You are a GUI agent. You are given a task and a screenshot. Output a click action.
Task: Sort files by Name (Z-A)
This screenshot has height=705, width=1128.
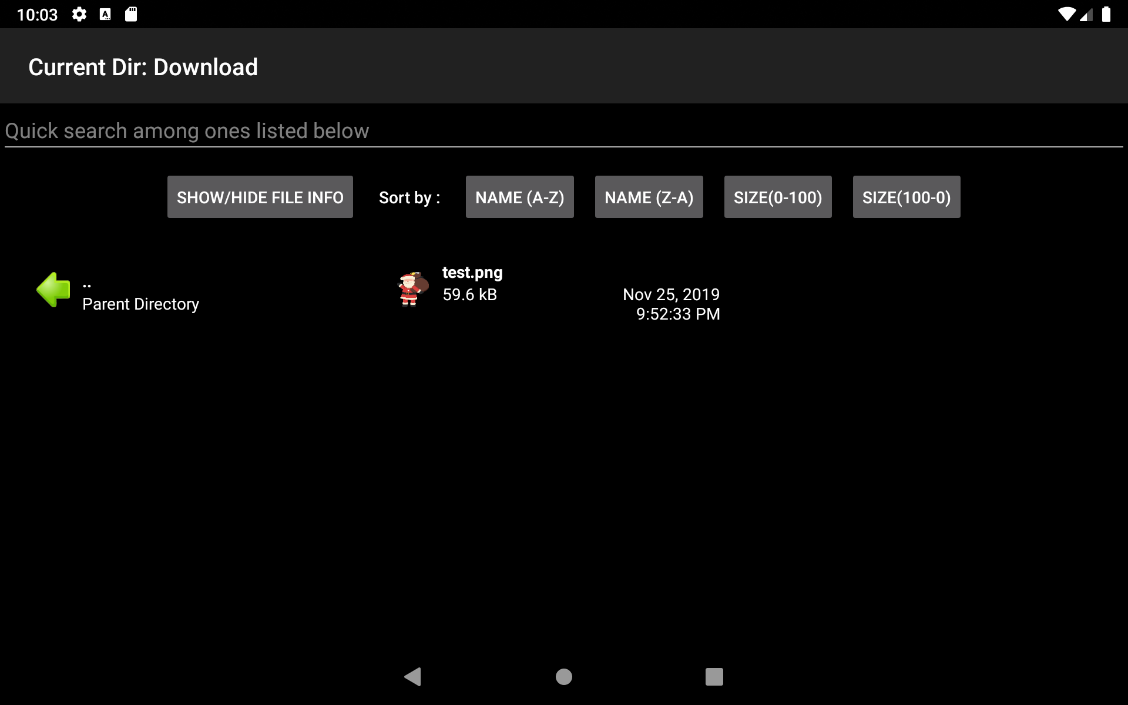tap(649, 197)
